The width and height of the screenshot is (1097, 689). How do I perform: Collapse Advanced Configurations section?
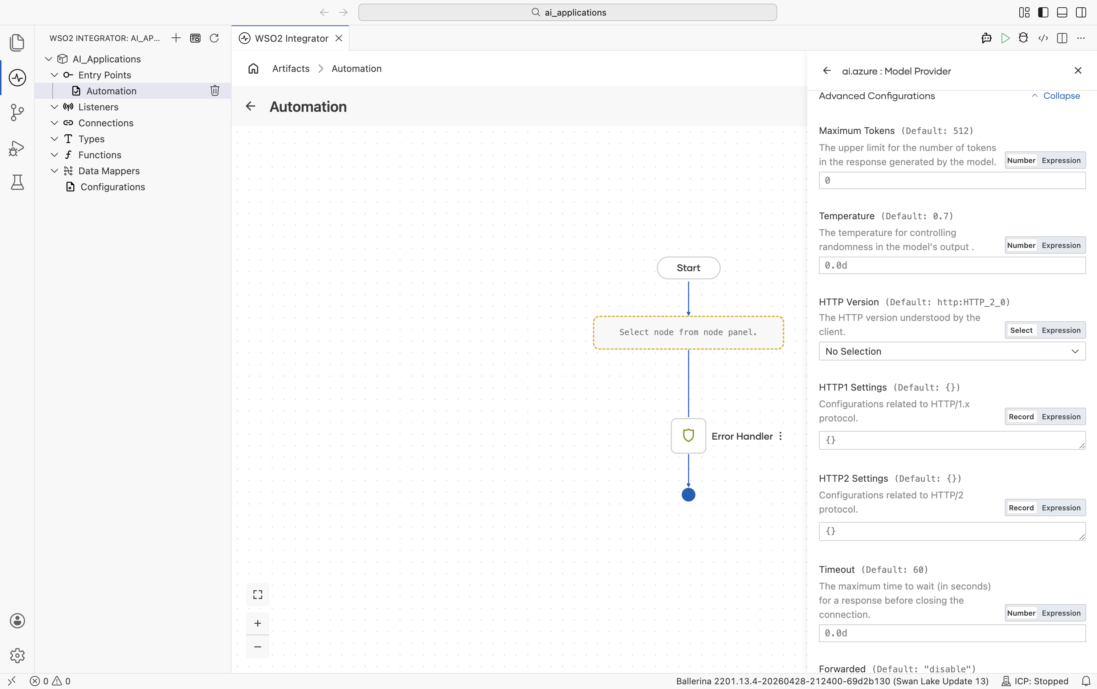point(1056,96)
